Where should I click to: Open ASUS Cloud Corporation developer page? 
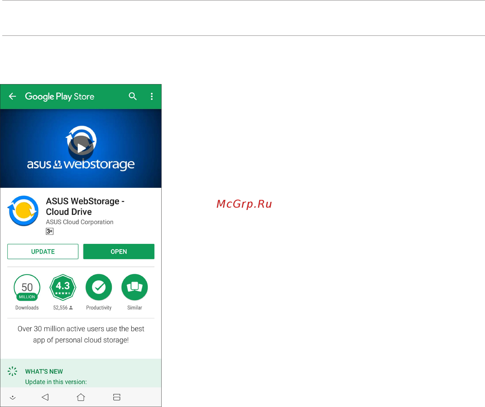click(x=80, y=222)
